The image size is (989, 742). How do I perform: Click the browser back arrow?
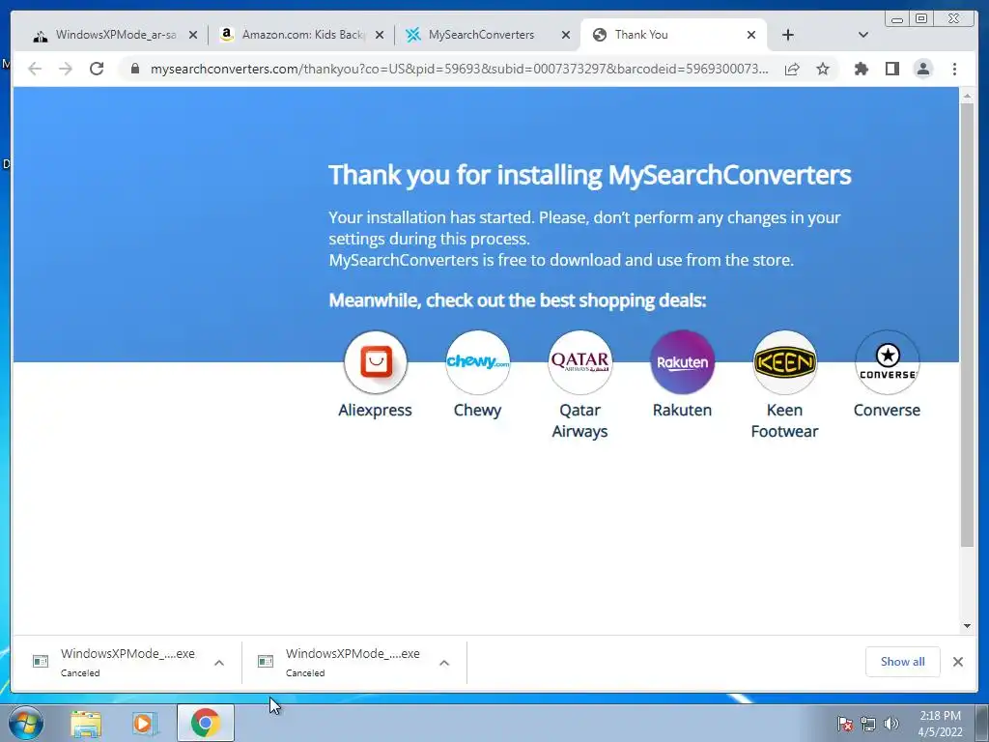(35, 69)
